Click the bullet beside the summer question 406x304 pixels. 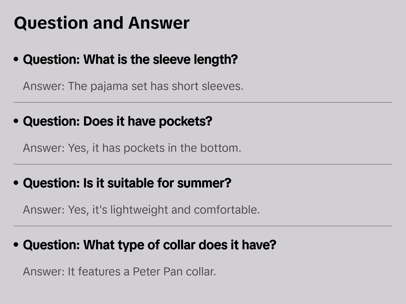click(16, 183)
